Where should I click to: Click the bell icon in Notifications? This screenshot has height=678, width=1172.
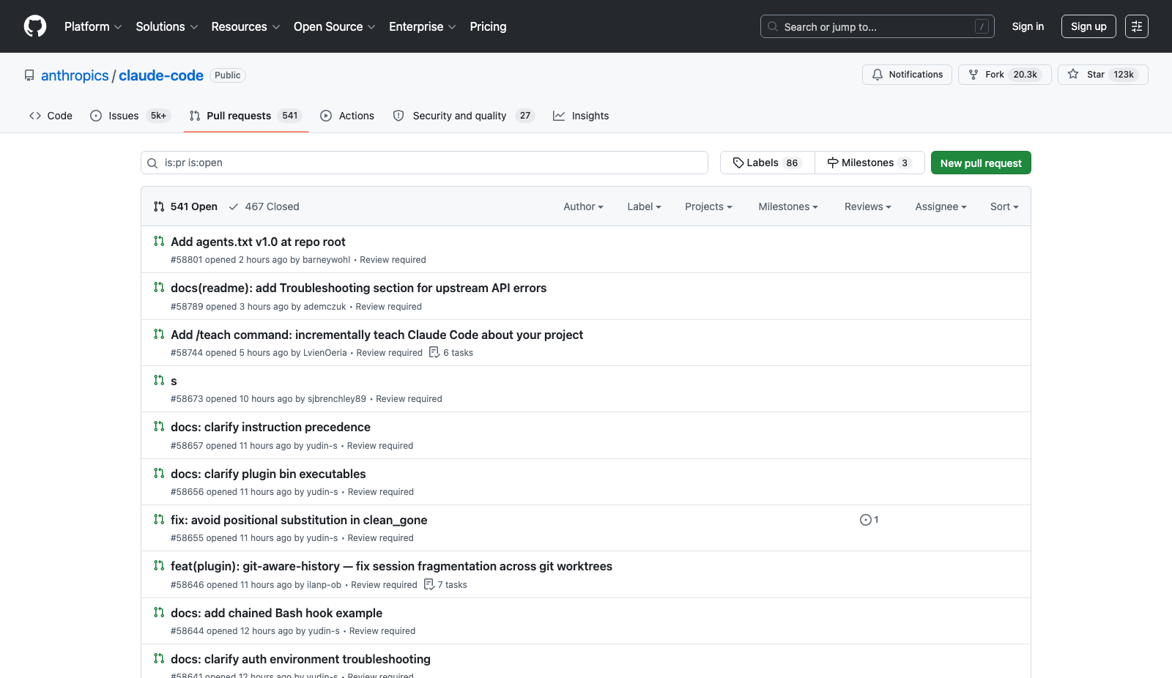point(878,75)
